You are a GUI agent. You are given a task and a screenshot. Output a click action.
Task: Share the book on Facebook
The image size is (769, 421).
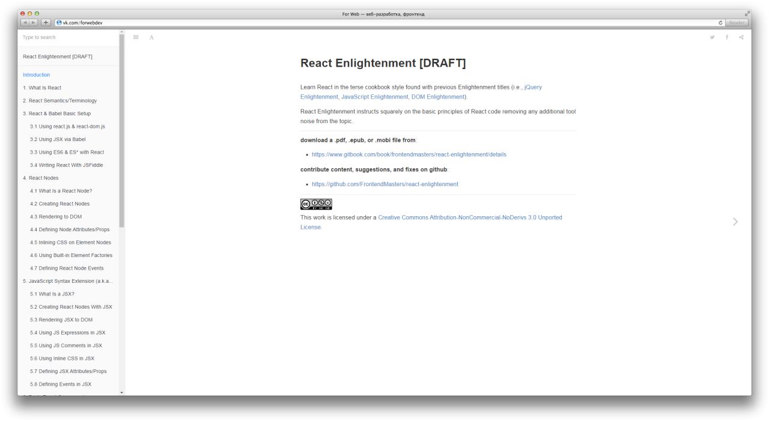(727, 37)
